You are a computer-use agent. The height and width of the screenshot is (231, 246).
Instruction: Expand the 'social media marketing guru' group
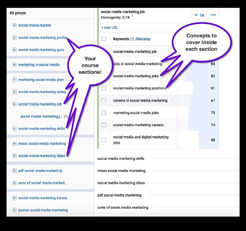14,50
